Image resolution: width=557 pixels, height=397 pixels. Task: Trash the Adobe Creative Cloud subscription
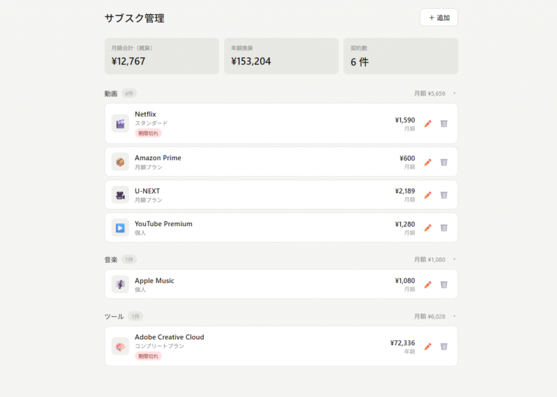click(444, 346)
